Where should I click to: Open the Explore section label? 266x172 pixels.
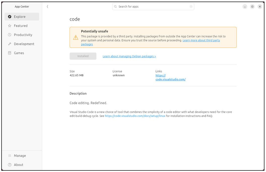click(20, 17)
